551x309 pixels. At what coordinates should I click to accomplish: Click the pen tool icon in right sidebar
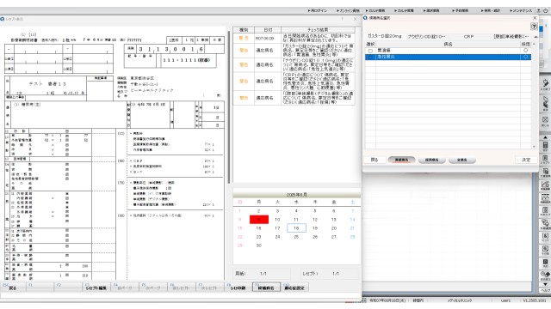click(x=545, y=84)
